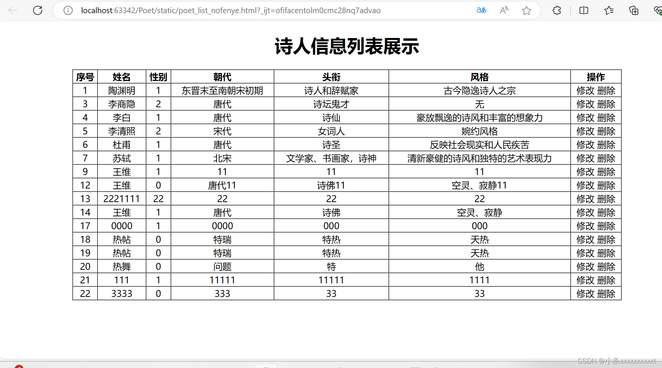This screenshot has height=368, width=662.
Task: Click 修改 in the 0000 row
Action: pyautogui.click(x=585, y=226)
